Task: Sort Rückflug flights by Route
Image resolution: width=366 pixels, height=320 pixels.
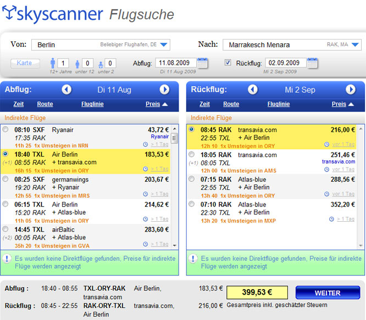Action: 231,104
